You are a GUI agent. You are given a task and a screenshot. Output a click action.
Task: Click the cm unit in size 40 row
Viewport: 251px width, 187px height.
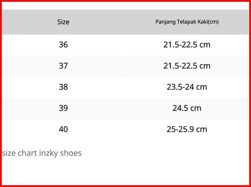[x=202, y=129]
